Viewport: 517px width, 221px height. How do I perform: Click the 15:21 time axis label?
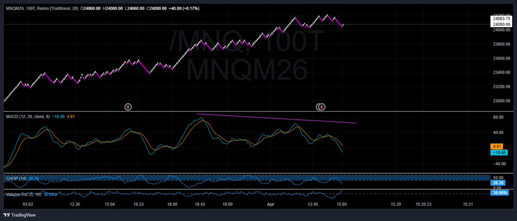468,204
